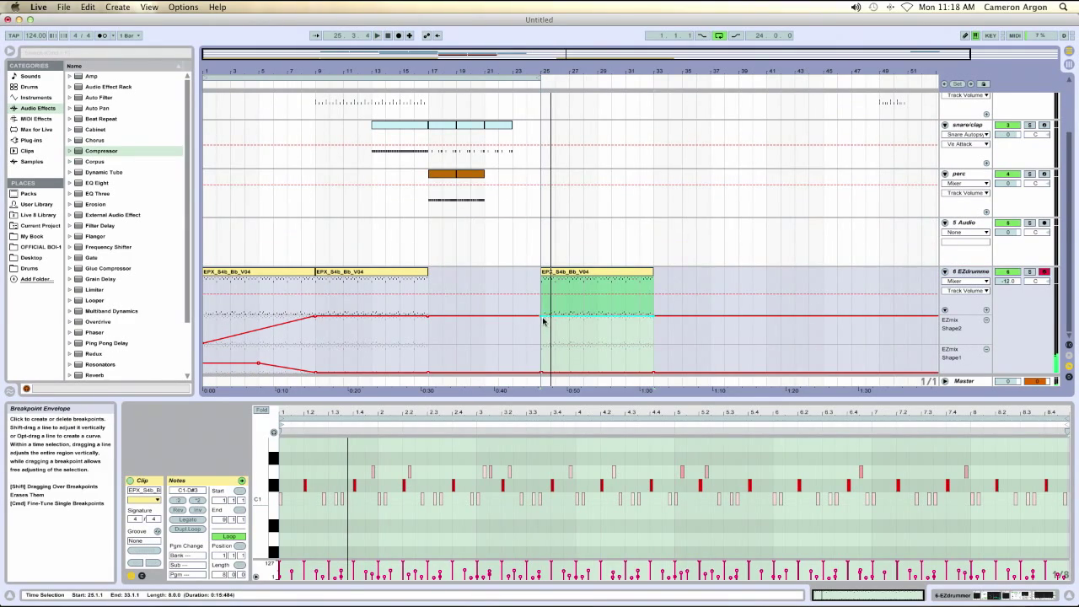The image size is (1079, 607).
Task: Select Plug-ins category in browser
Action: pos(31,140)
